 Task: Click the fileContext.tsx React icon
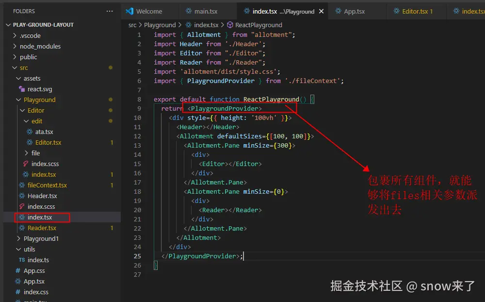click(22, 185)
